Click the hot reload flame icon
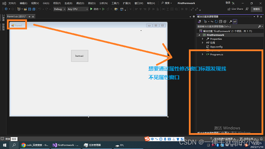 108,9
